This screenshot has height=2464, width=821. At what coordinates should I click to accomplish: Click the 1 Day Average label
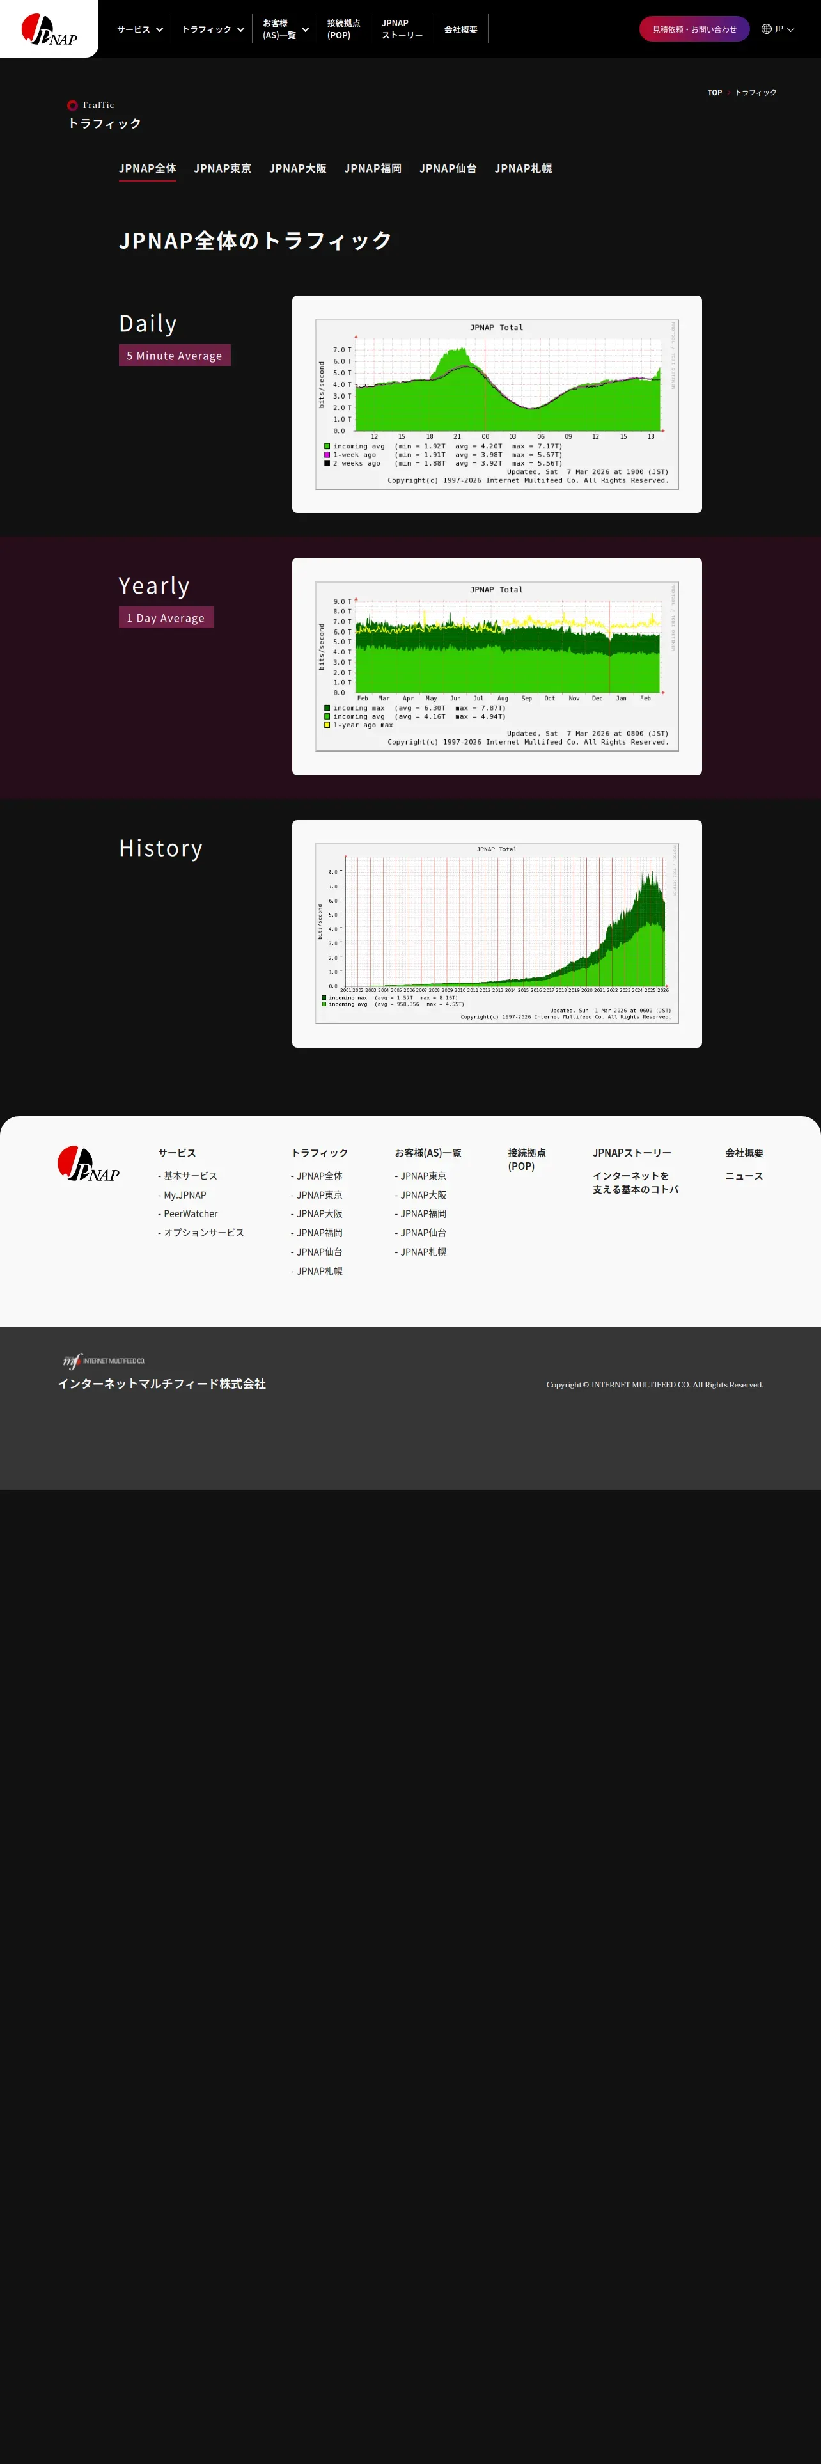coord(166,617)
